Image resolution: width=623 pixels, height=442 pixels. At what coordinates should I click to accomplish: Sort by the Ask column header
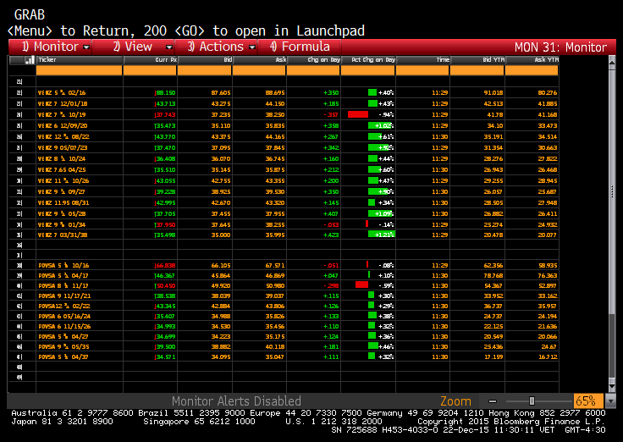click(259, 60)
